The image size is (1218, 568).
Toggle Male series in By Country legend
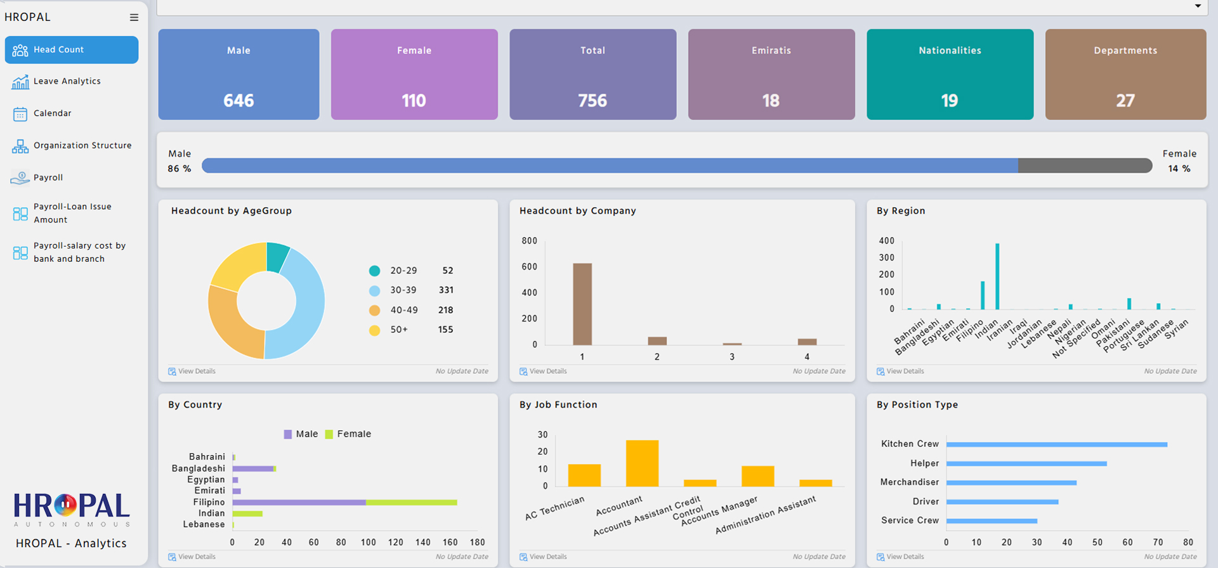point(301,434)
